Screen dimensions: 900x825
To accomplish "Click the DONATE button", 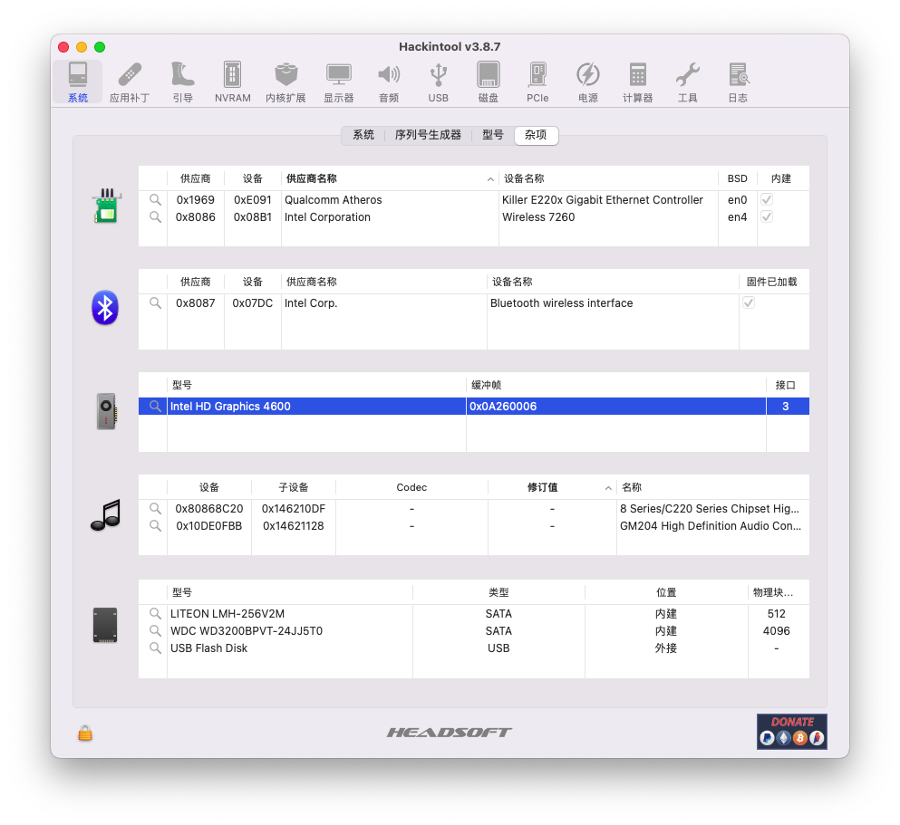I will tap(791, 731).
